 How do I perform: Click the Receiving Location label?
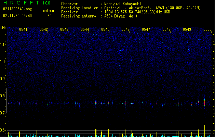[x=80, y=8]
